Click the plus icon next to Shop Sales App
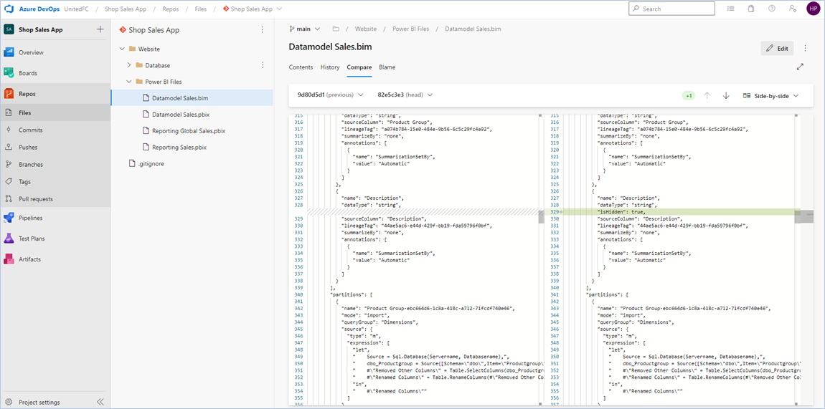The height and width of the screenshot is (409, 825). (100, 29)
